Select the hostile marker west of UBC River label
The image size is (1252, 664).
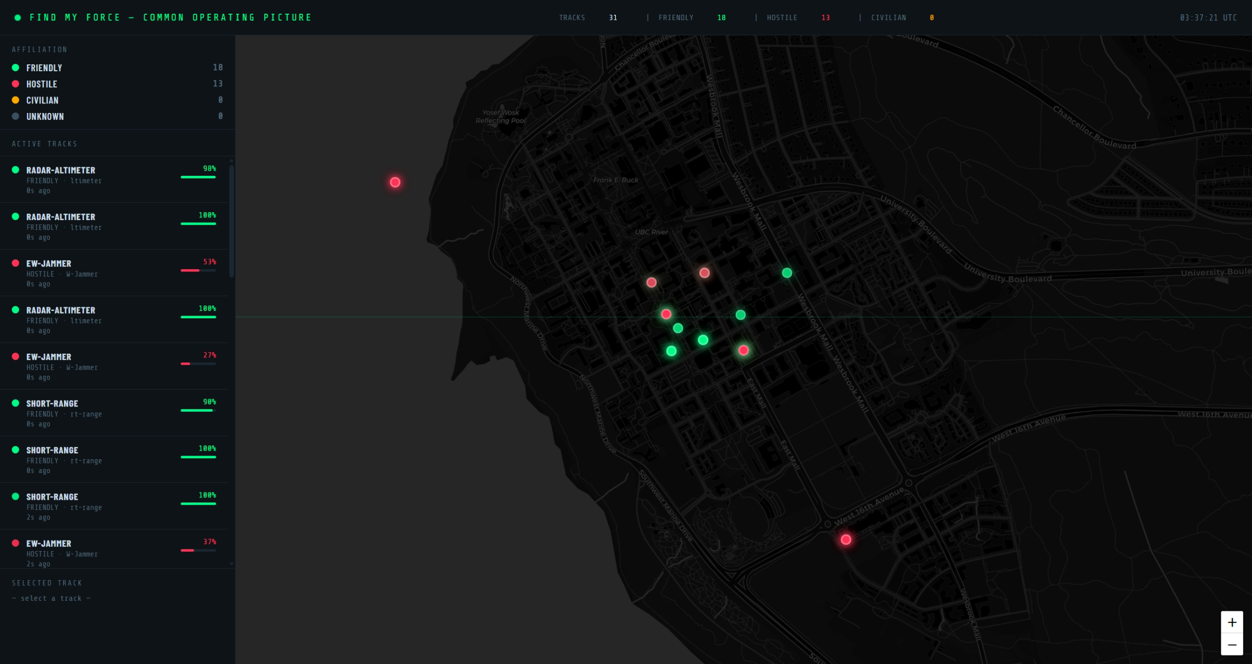click(651, 282)
